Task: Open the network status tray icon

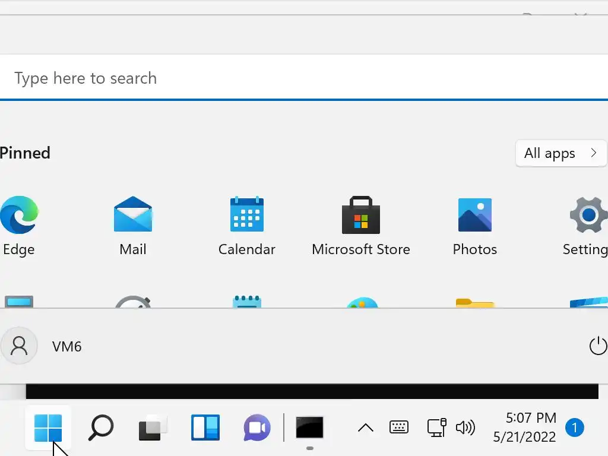Action: [436, 427]
